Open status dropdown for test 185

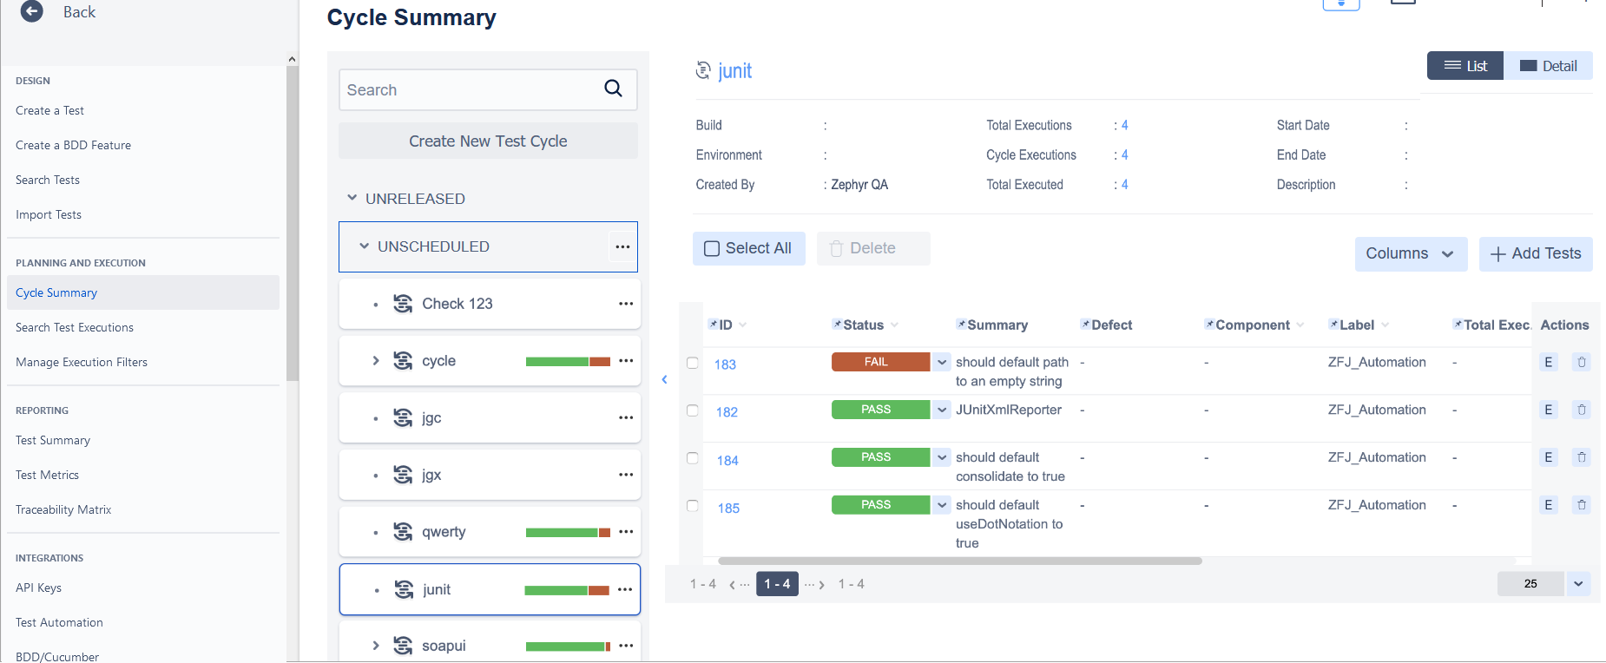[942, 505]
